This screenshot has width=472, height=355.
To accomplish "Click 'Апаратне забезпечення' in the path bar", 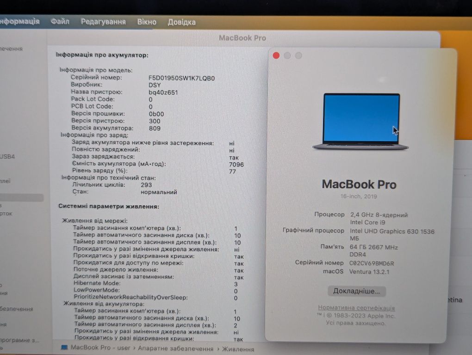I will coord(175,349).
